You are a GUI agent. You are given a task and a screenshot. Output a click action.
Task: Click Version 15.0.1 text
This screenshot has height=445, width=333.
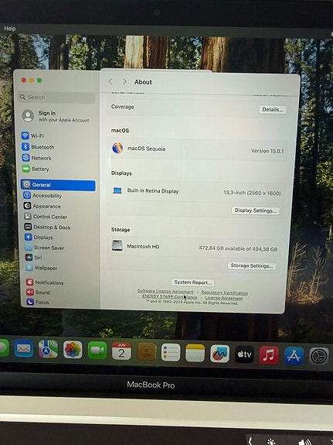(x=267, y=151)
